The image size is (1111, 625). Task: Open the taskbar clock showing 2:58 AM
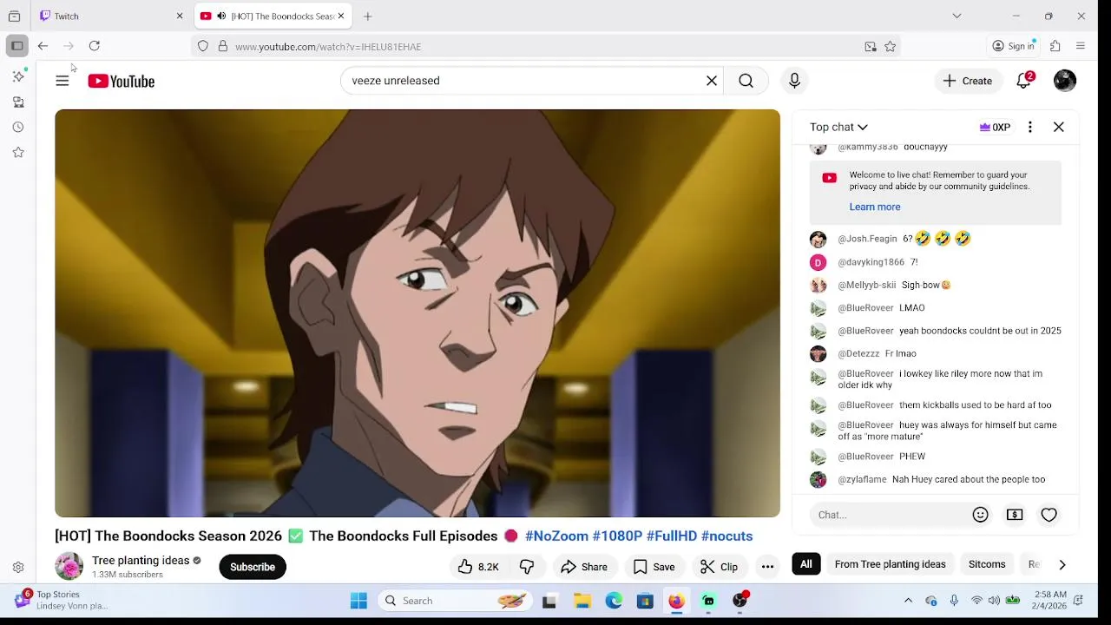[x=1050, y=601]
